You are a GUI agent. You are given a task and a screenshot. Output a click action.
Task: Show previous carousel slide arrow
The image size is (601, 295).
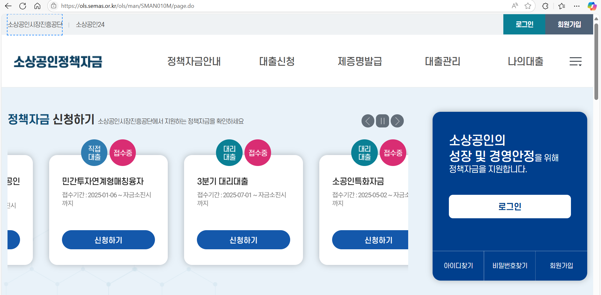(368, 121)
